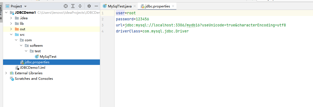
Task: Select MySqlTest in the project tree
Action: click(x=48, y=56)
